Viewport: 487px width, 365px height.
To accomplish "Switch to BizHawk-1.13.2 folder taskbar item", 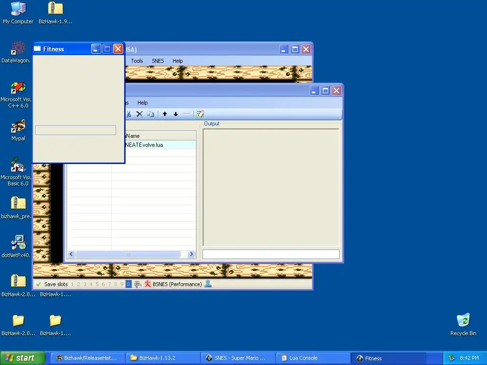I will [x=163, y=358].
